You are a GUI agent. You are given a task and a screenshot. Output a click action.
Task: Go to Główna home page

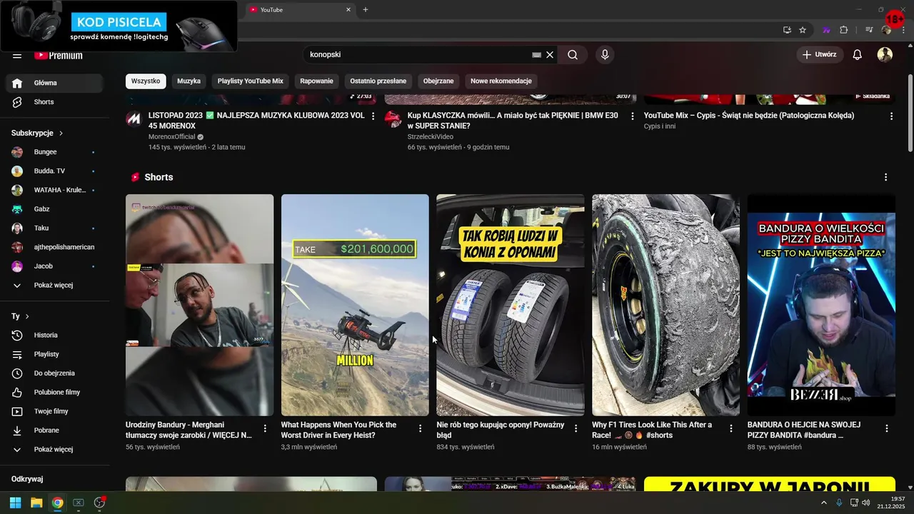click(55, 83)
